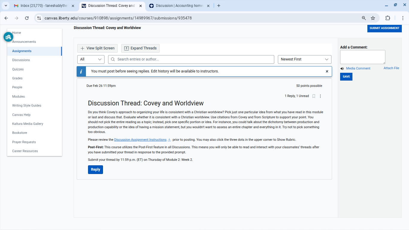Image resolution: width=409 pixels, height=230 pixels.
Task: Click SUBMIT ASSIGNMENT button
Action: (384, 28)
